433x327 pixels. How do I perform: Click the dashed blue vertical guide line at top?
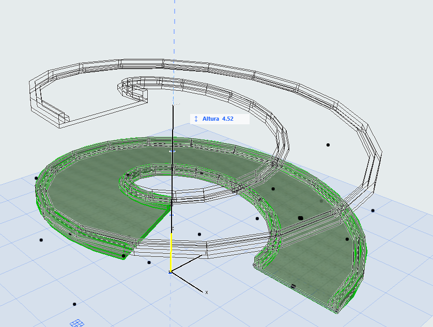coord(174,31)
